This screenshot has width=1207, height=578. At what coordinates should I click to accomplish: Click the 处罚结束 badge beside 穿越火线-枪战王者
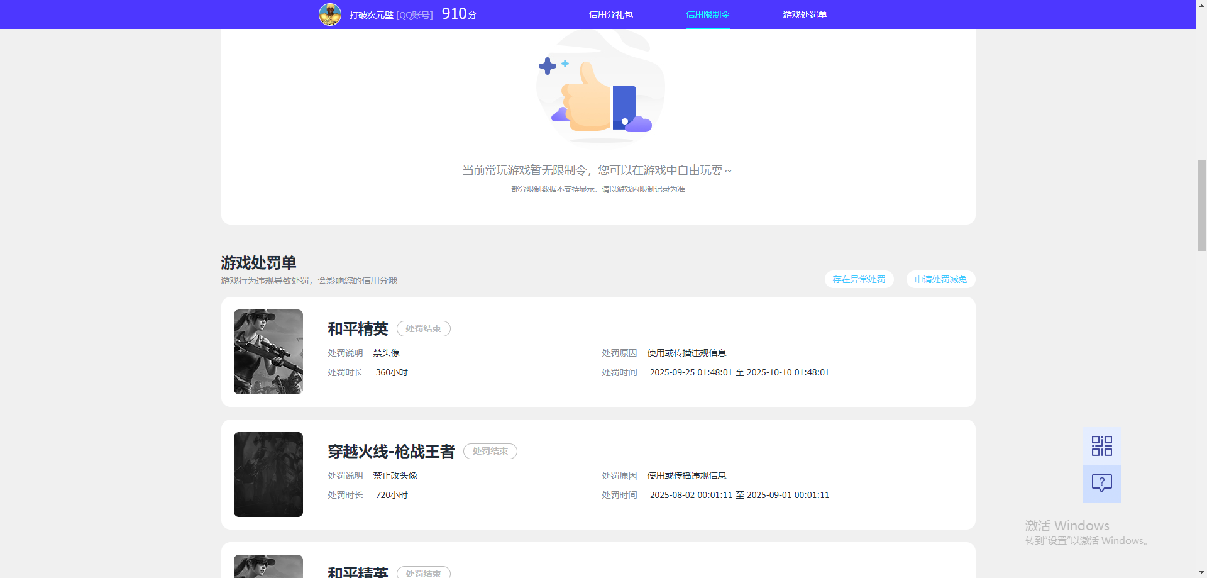490,451
